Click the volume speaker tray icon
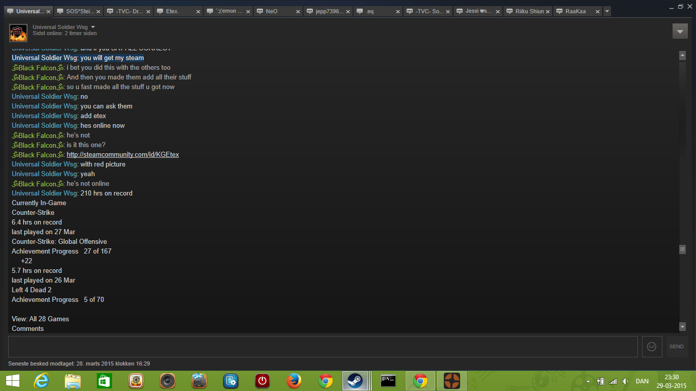The width and height of the screenshot is (696, 391). [625, 381]
